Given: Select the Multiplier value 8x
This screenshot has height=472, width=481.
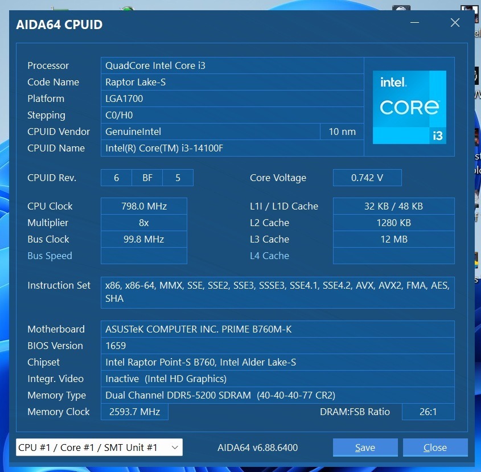Looking at the screenshot, I should pyautogui.click(x=144, y=223).
